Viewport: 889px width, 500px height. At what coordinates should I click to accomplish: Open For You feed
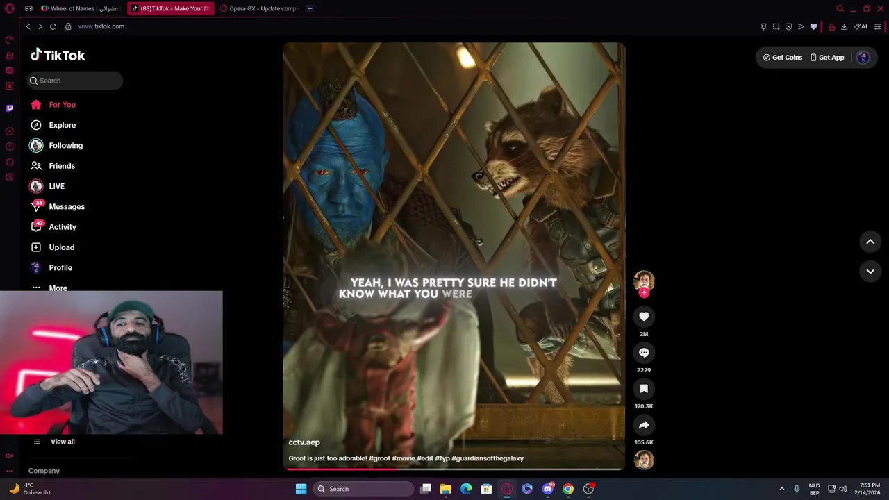pyautogui.click(x=53, y=105)
